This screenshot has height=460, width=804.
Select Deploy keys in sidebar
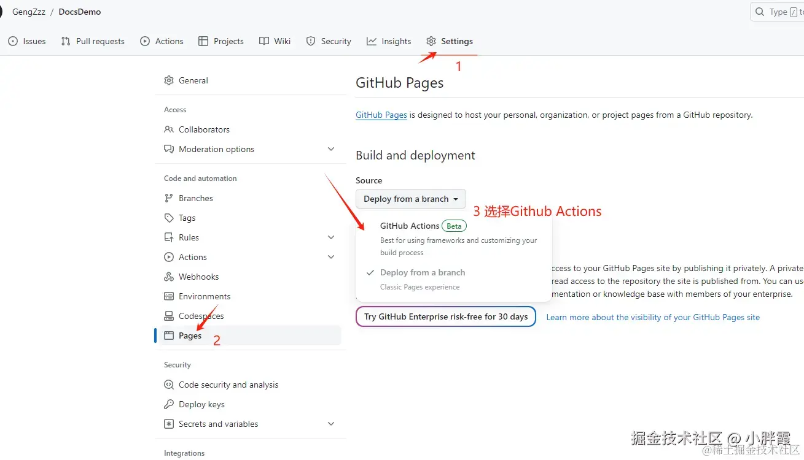coord(250,404)
